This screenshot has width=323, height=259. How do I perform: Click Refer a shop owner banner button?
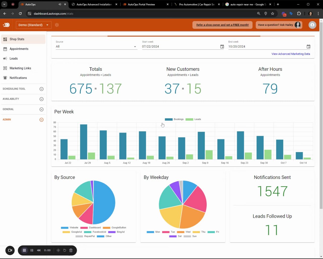222,25
